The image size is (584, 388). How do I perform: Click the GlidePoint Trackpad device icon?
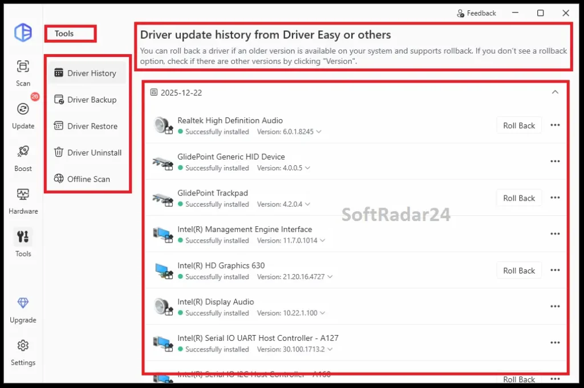coord(163,199)
